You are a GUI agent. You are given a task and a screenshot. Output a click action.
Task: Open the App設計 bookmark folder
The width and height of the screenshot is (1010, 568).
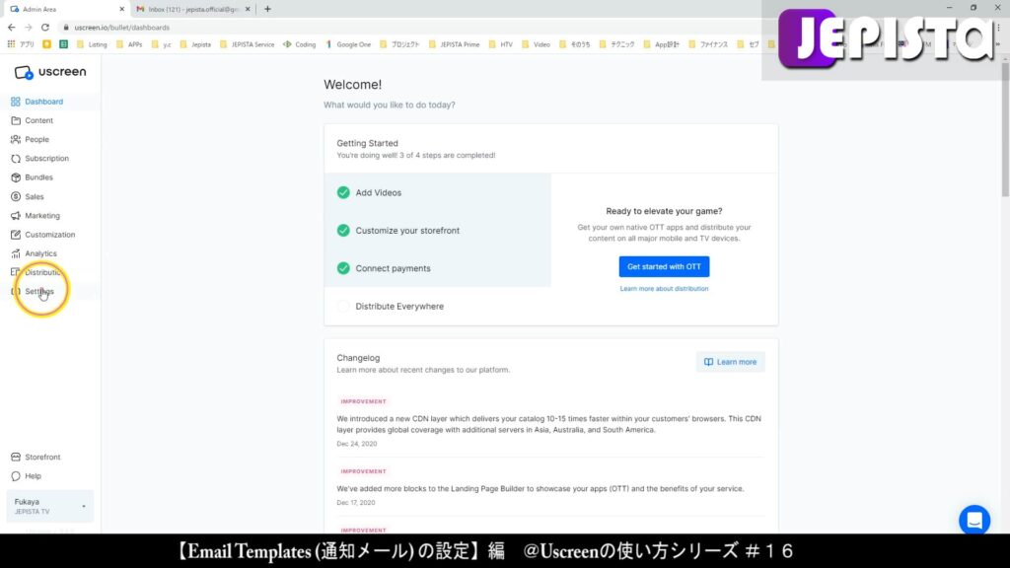[662, 44]
